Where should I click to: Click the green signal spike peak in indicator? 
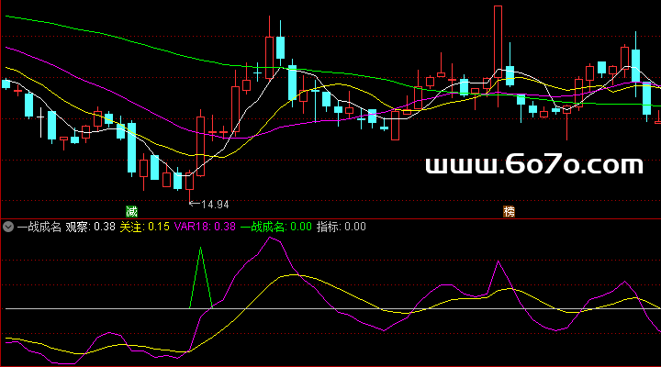(x=200, y=248)
